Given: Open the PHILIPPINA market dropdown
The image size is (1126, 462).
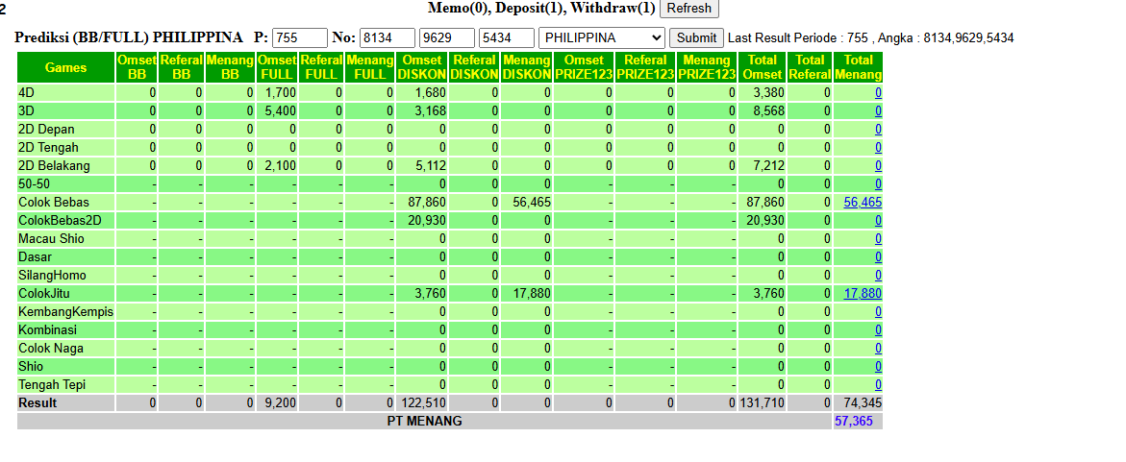Looking at the screenshot, I should 602,38.
